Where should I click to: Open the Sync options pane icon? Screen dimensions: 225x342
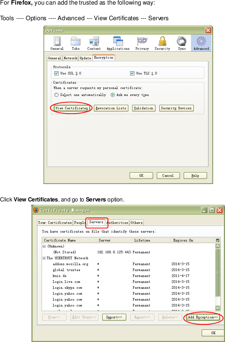click(x=182, y=43)
